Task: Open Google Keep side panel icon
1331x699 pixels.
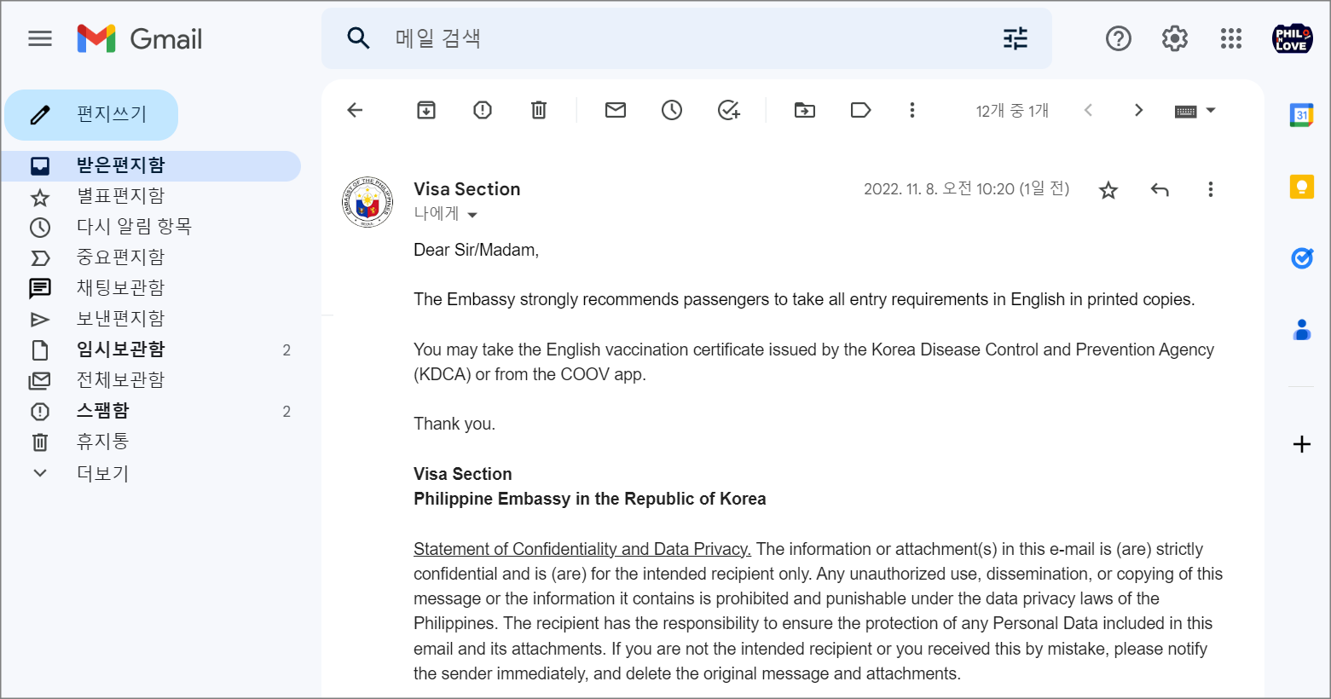Action: (x=1302, y=186)
